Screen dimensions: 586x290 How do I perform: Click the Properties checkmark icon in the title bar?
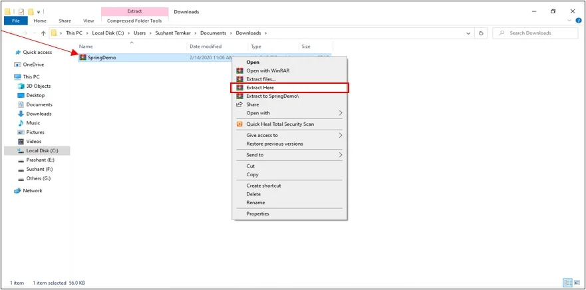(x=21, y=11)
